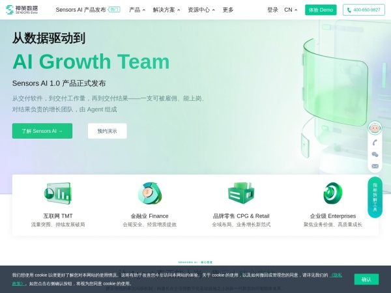391x293 pixels.
Task: Click the 流量突围、持续发展破局 subtitle
Action: pyautogui.click(x=58, y=225)
